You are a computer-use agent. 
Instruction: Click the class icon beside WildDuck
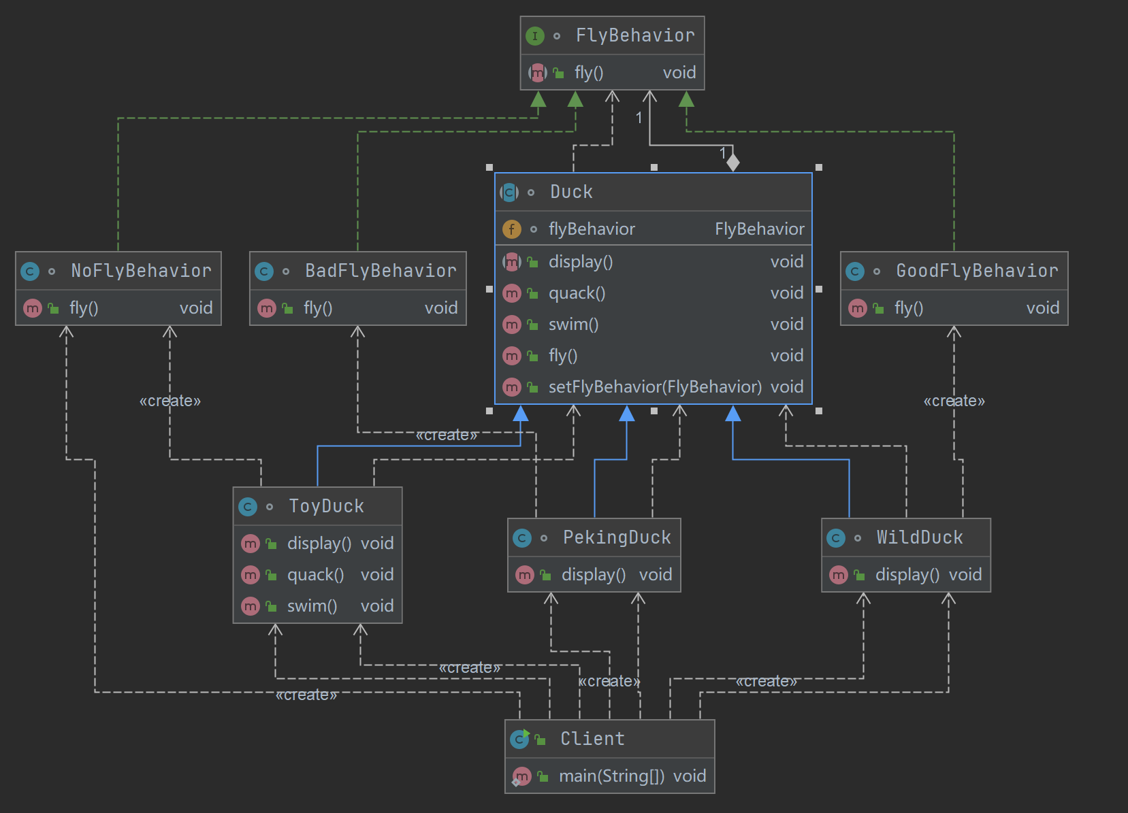click(836, 538)
